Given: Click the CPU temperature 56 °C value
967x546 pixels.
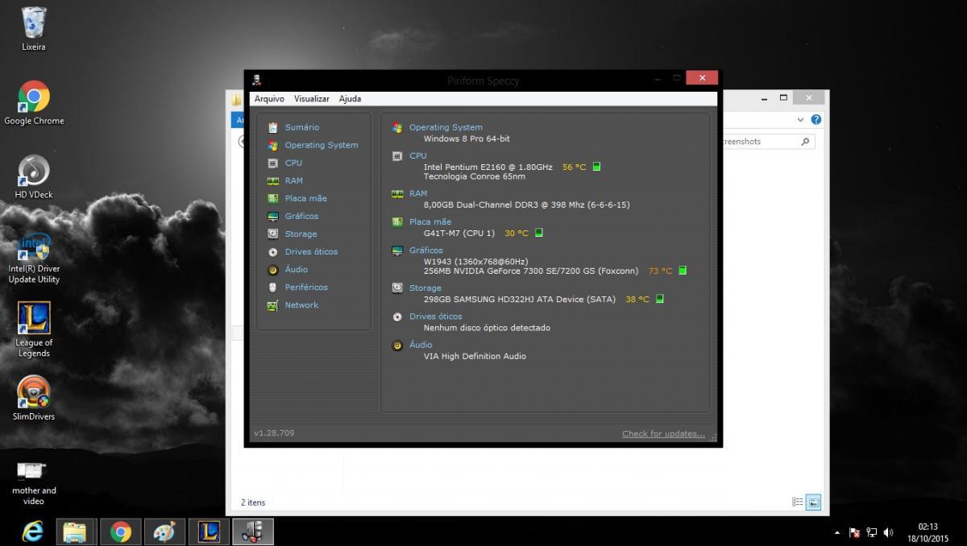Looking at the screenshot, I should 574,167.
